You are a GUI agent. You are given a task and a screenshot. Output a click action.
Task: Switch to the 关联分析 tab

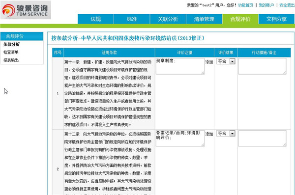(168, 19)
